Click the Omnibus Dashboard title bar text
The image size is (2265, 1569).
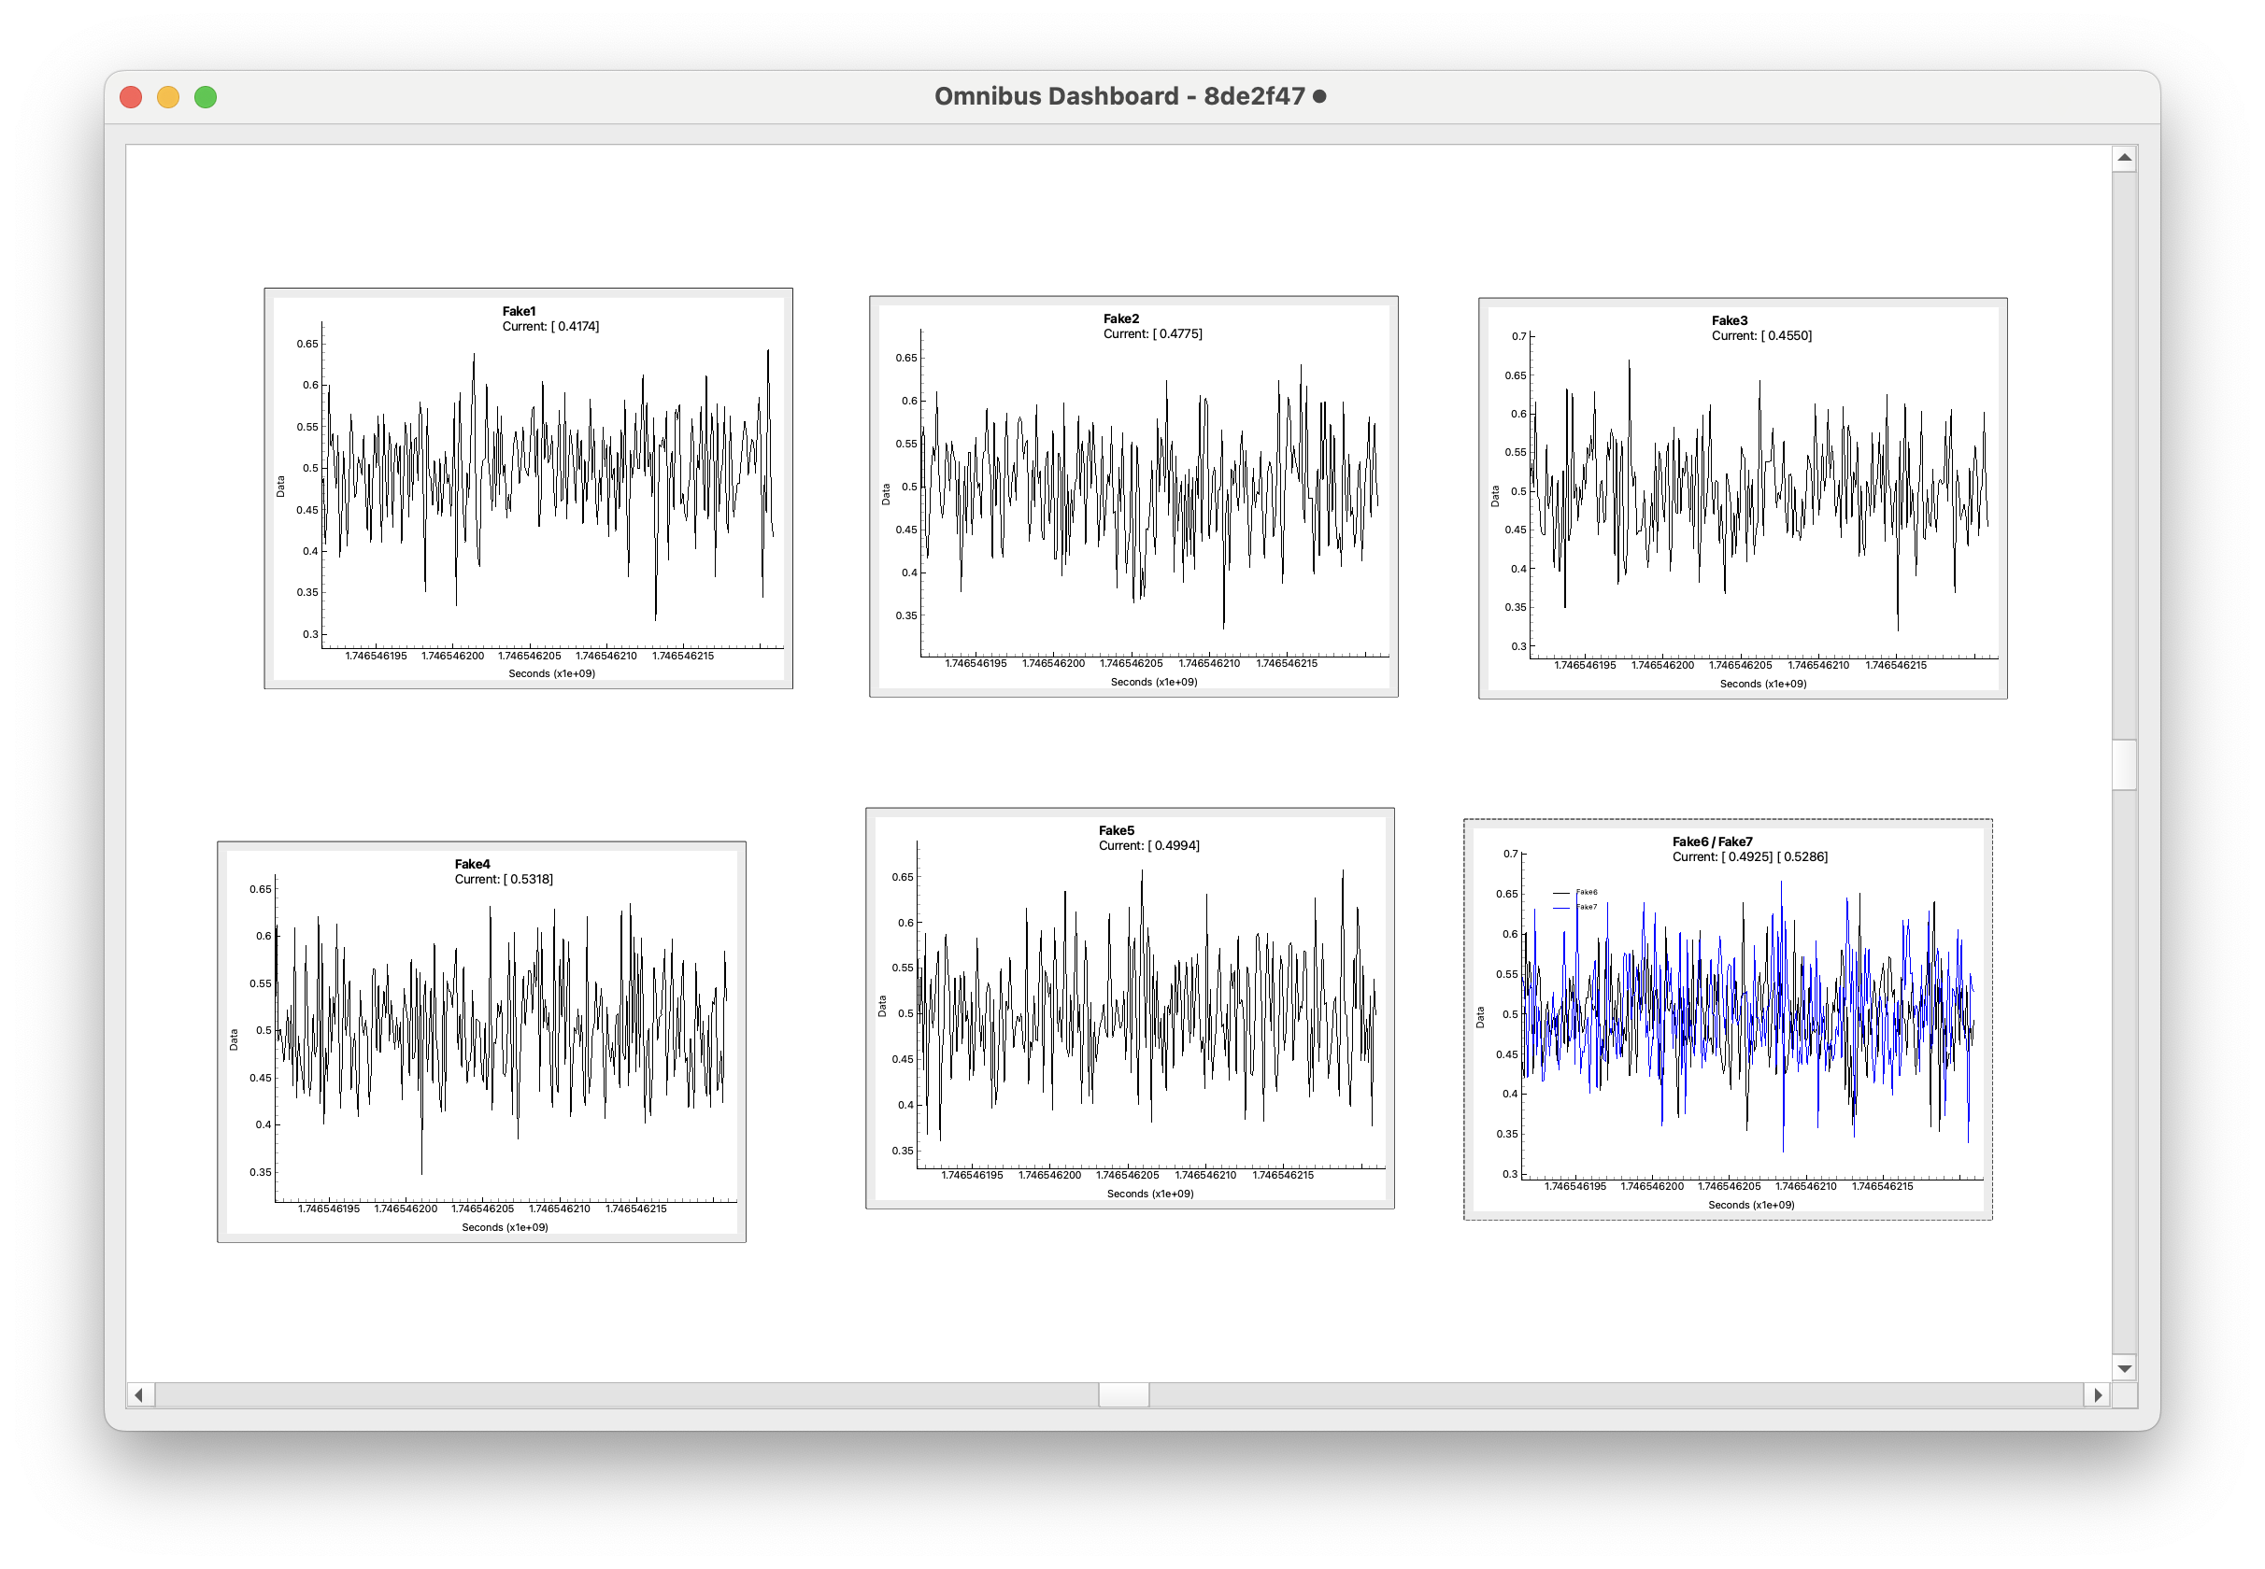[1118, 95]
